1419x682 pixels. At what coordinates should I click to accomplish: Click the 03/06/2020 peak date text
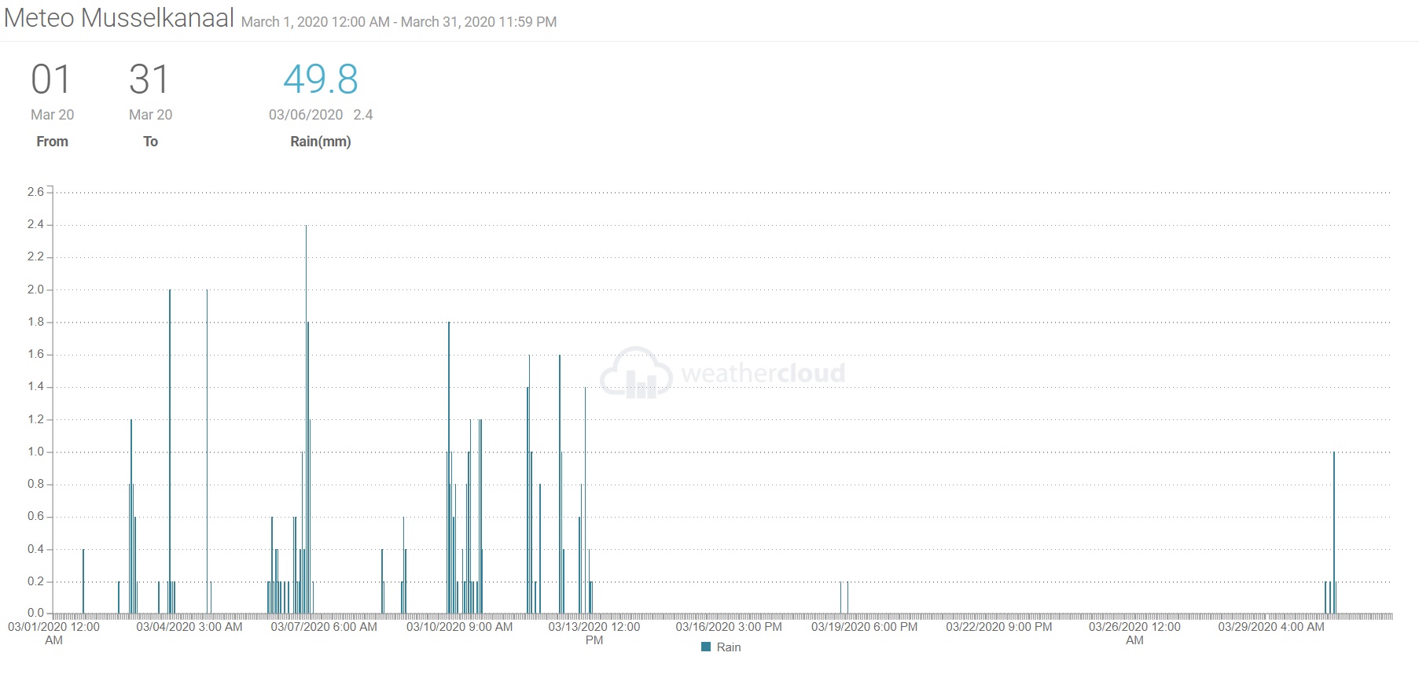(306, 115)
